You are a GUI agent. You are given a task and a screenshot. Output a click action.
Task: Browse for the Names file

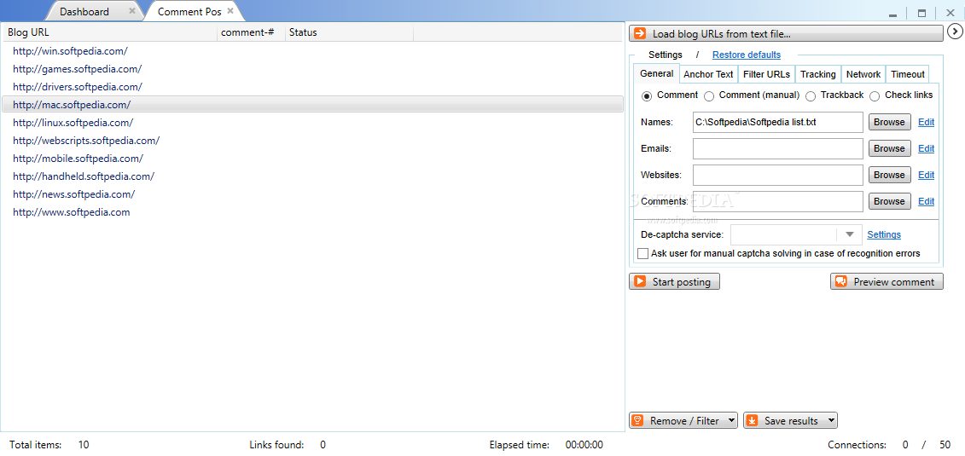(x=889, y=122)
